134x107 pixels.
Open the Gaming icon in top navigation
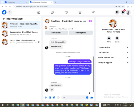[x=94, y=12]
